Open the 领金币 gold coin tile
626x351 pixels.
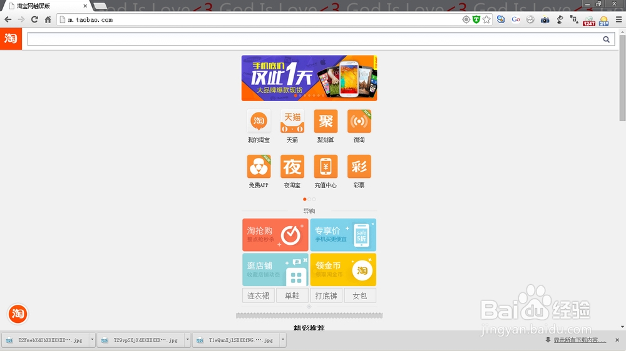coord(343,270)
